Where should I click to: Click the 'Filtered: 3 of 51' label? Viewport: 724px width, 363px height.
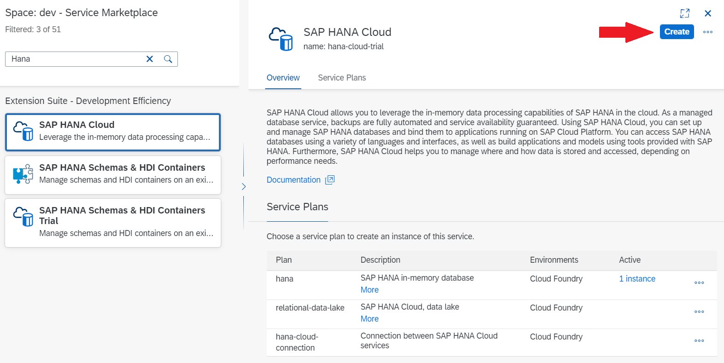click(33, 29)
